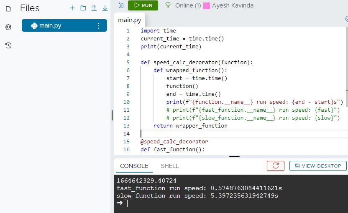
Task: Click the 'import time' code line
Action: pyautogui.click(x=158, y=30)
